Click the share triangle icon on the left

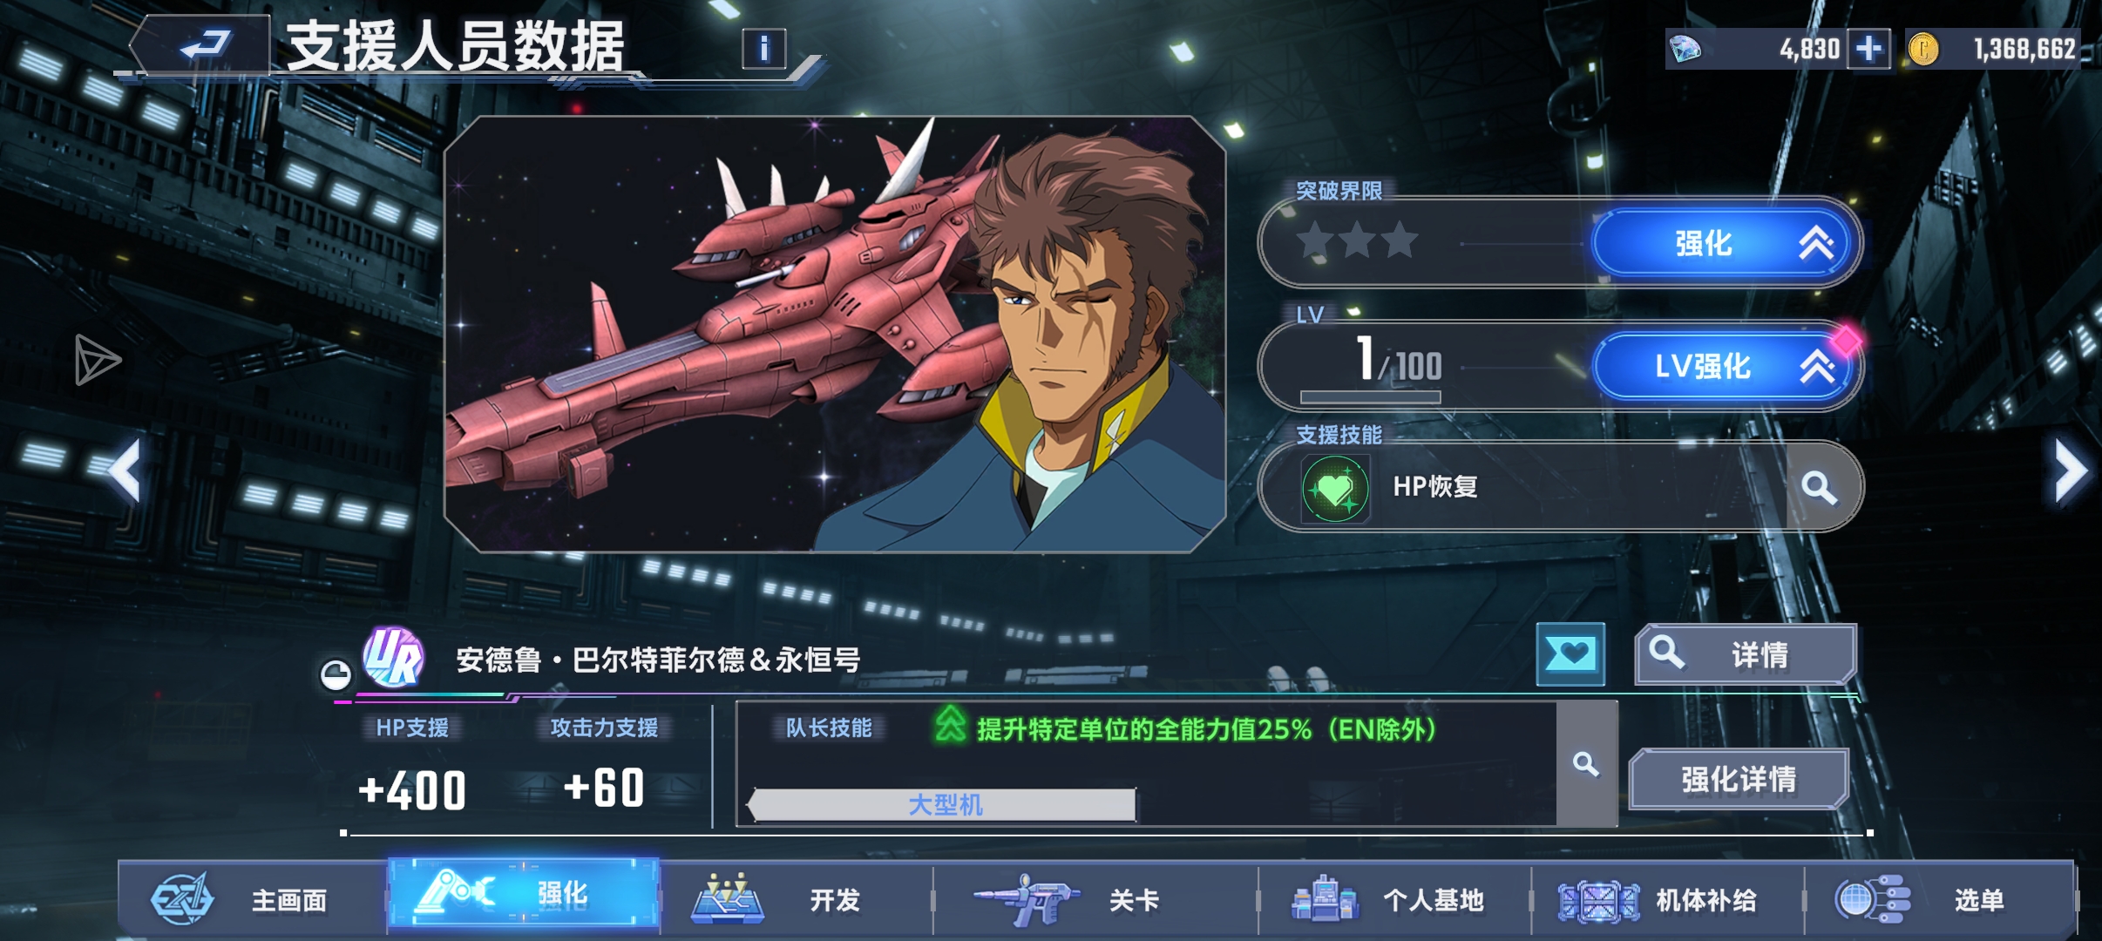97,359
